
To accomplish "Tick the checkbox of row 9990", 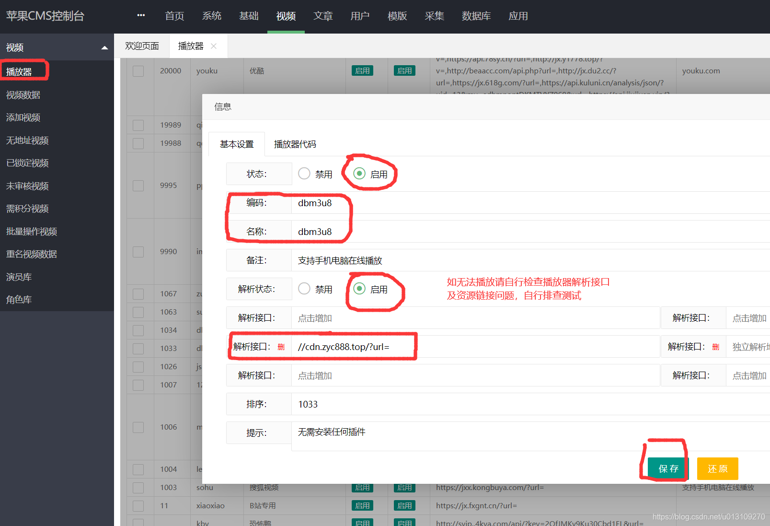I will click(138, 252).
